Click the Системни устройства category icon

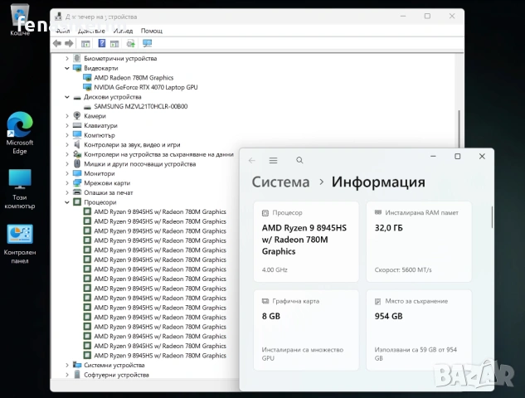click(77, 365)
